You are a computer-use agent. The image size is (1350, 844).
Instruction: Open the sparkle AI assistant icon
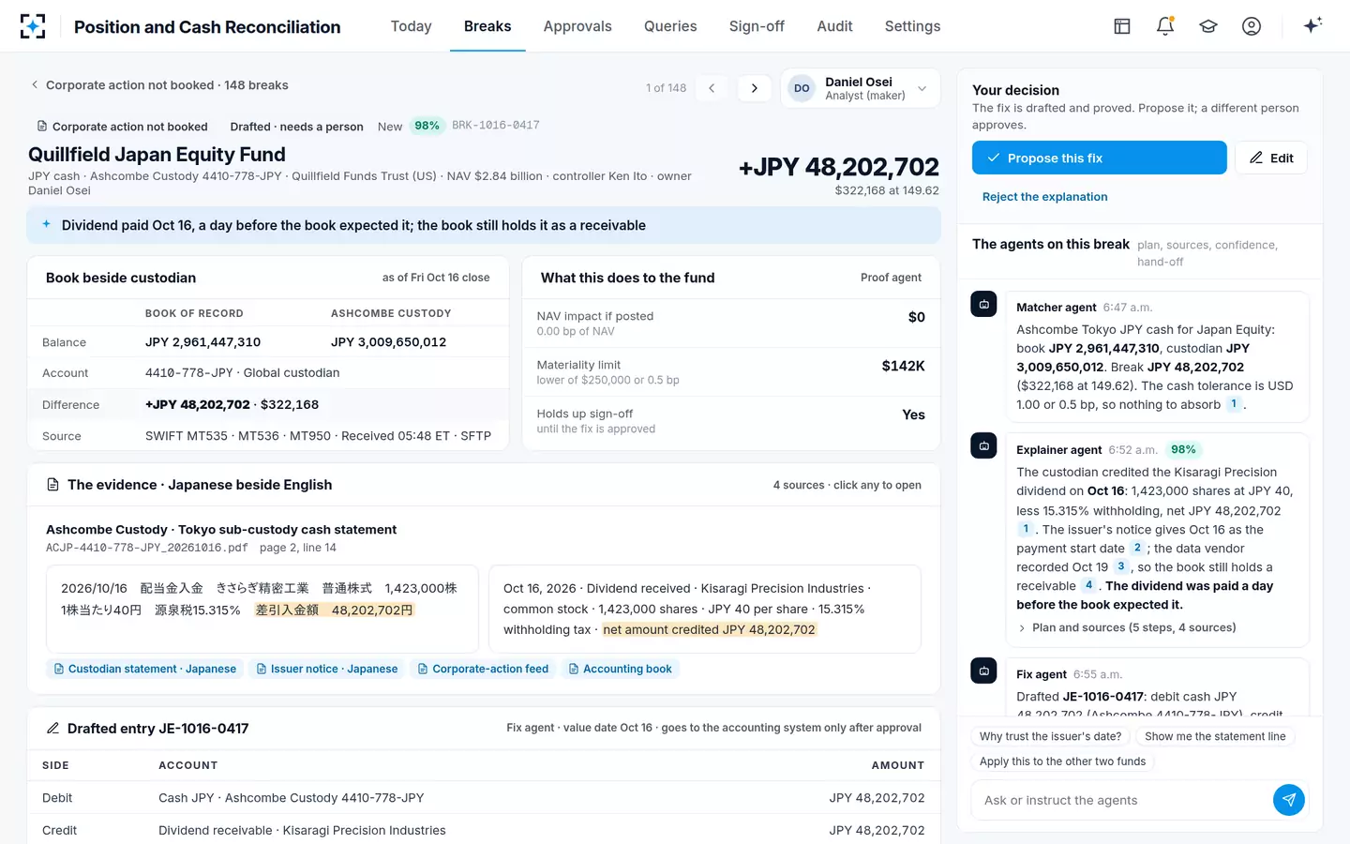coord(1312,25)
